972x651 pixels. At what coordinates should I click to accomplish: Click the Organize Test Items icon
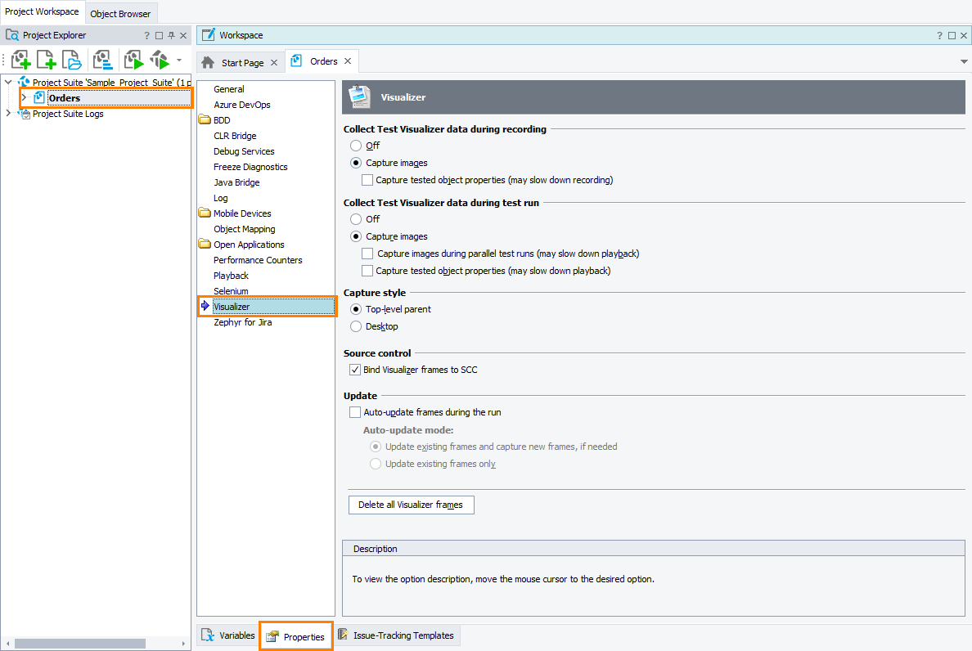[x=102, y=60]
